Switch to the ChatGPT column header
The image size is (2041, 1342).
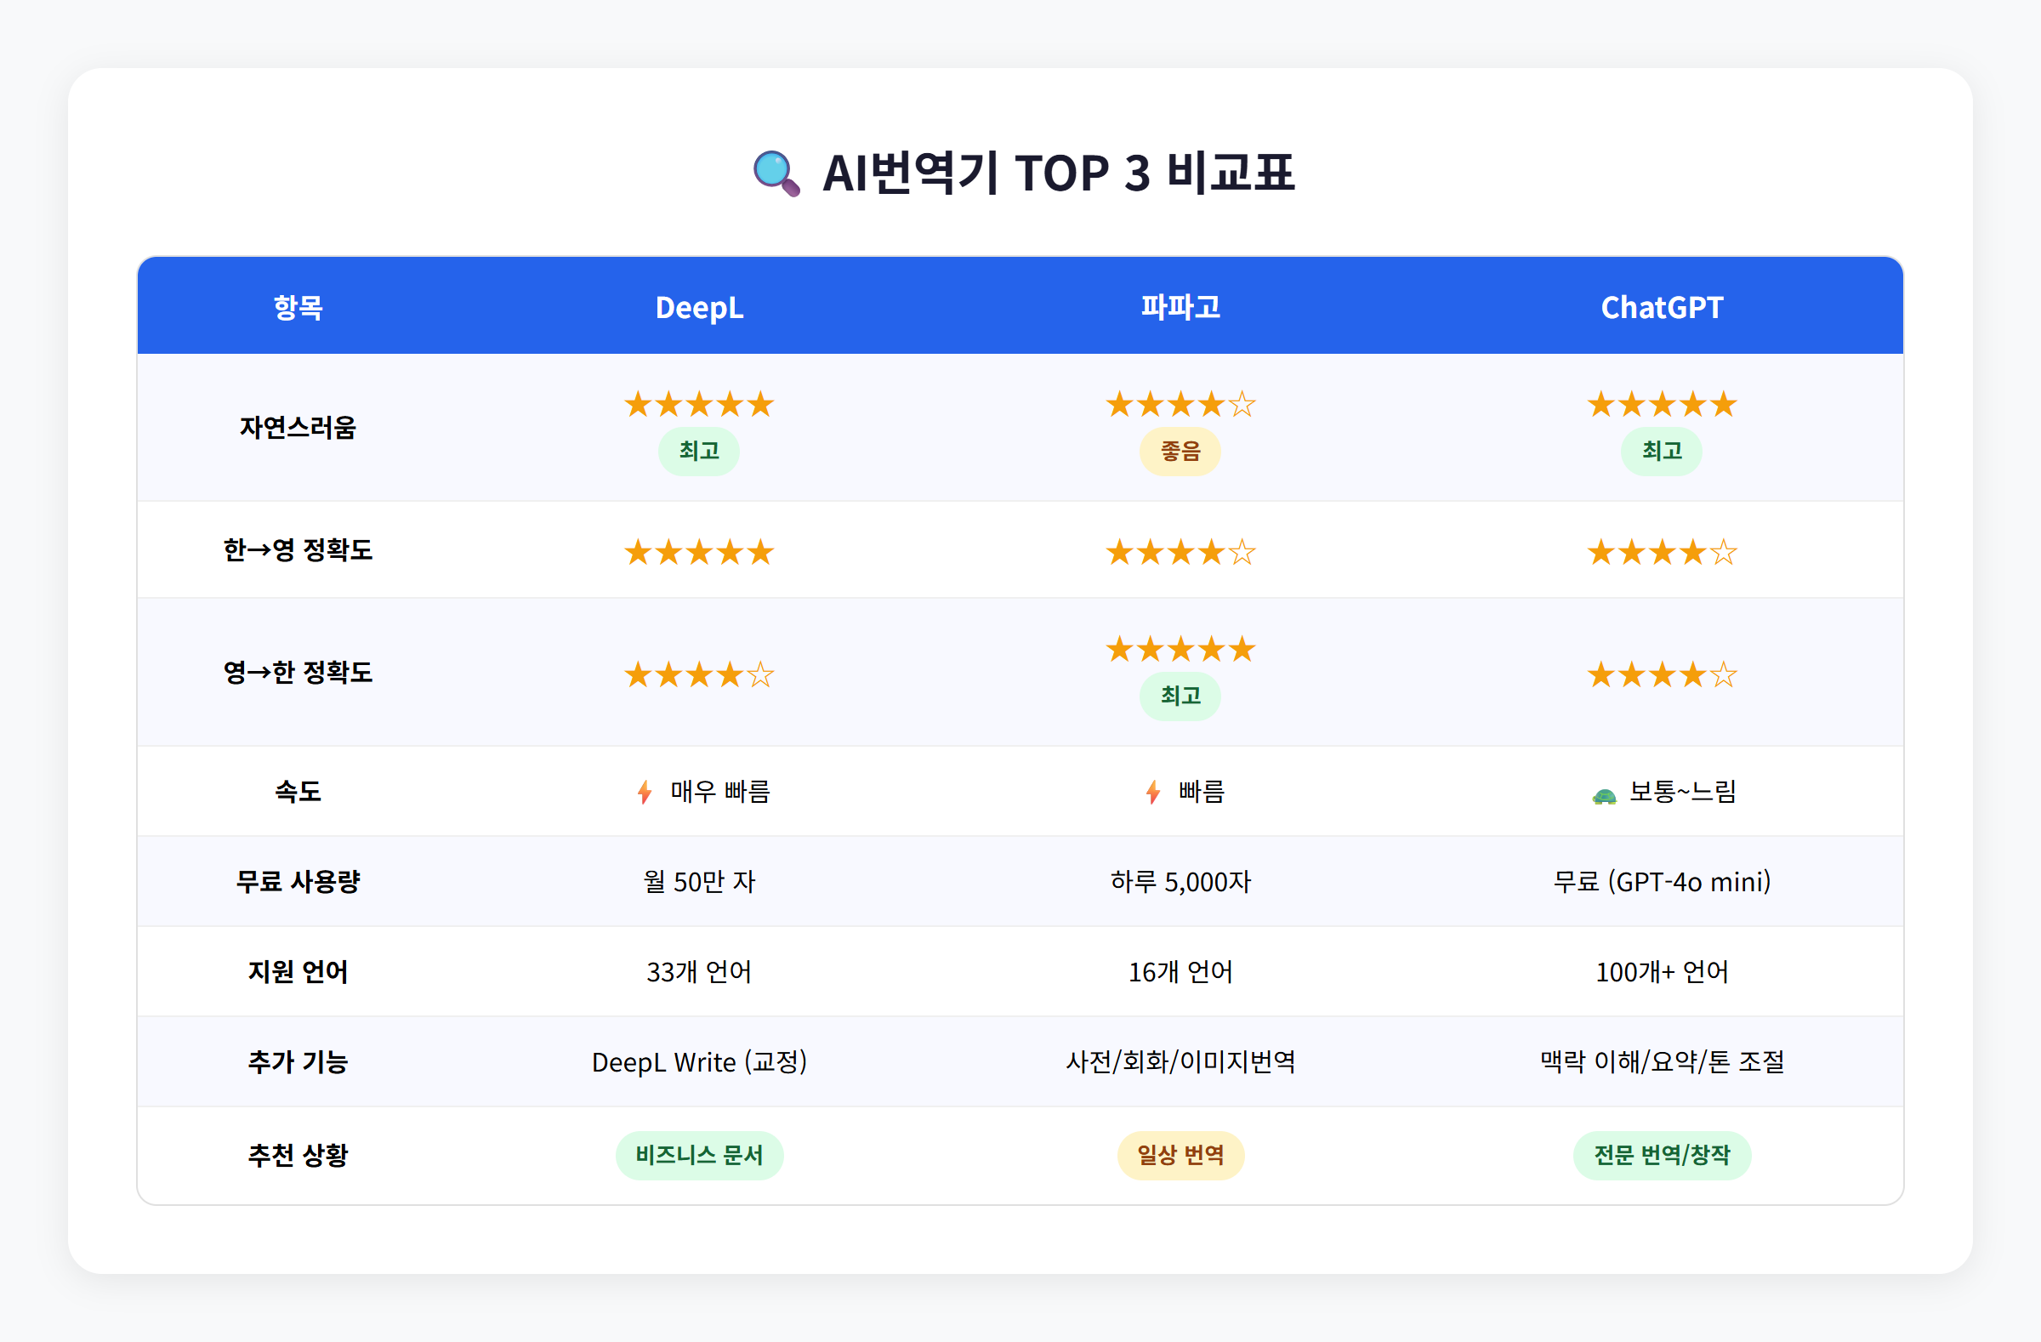1661,307
